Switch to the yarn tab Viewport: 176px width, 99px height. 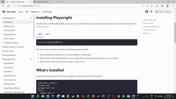pyautogui.click(x=48, y=34)
